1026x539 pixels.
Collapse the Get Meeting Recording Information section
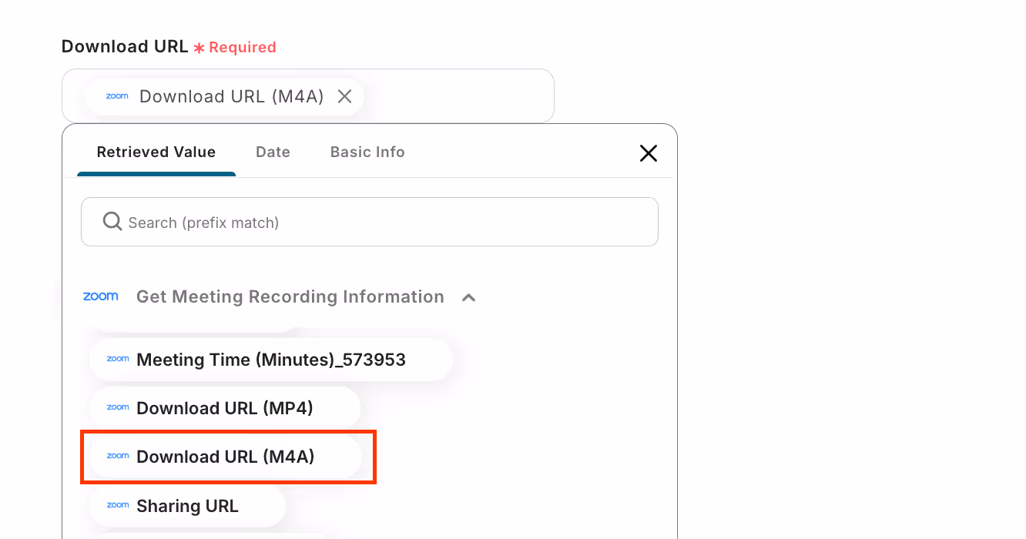[x=468, y=297]
